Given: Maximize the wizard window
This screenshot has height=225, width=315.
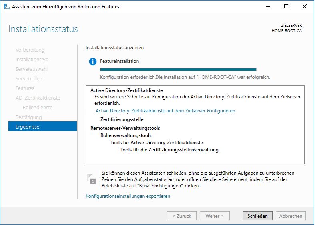Looking at the screenshot, I should point(286,6).
